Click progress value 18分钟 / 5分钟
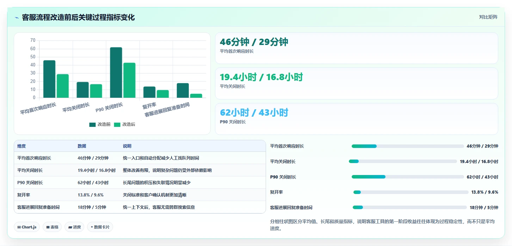Image resolution: width=512 pixels, height=246 pixels. pos(484,208)
